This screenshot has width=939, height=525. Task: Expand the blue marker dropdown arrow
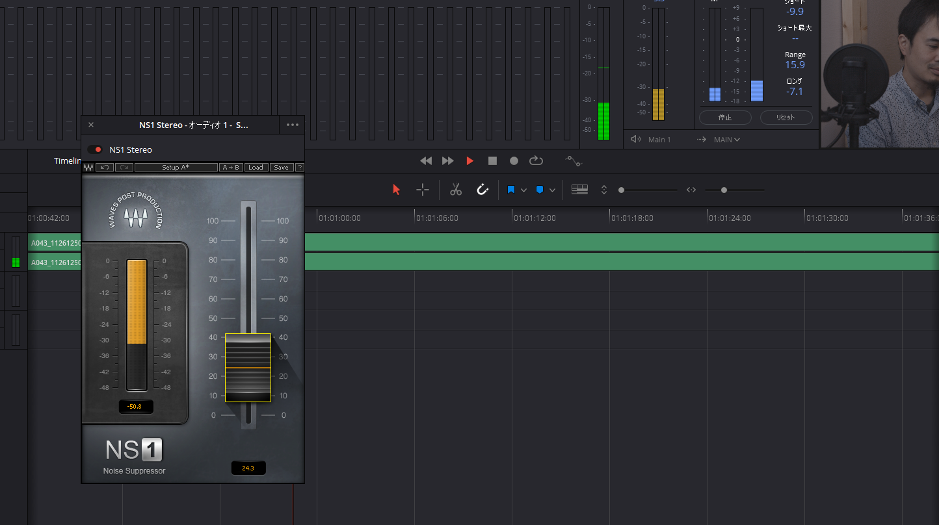click(552, 190)
